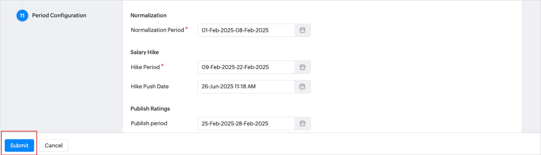
Task: Click the Publish period label
Action: (149, 123)
